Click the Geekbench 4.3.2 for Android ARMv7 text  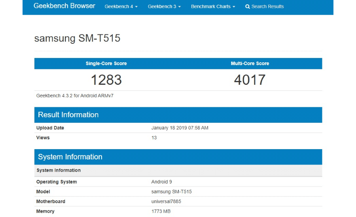coord(75,95)
